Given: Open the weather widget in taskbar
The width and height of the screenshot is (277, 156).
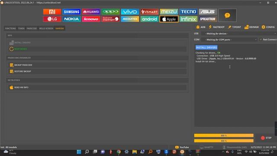Looking at the screenshot, I should 10,152.
